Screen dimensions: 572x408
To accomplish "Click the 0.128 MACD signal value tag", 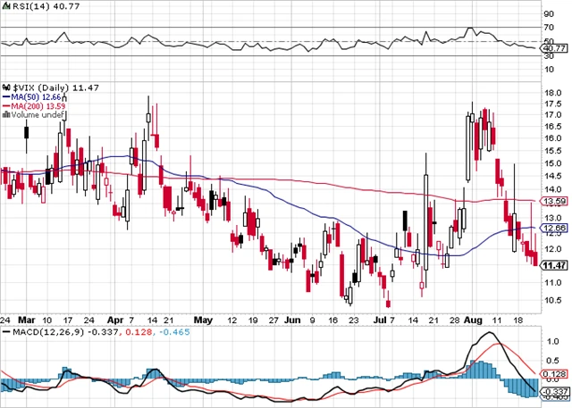I will click(555, 375).
